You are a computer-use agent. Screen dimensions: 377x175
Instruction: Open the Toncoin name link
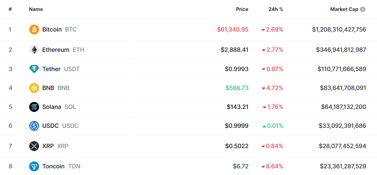(53, 166)
